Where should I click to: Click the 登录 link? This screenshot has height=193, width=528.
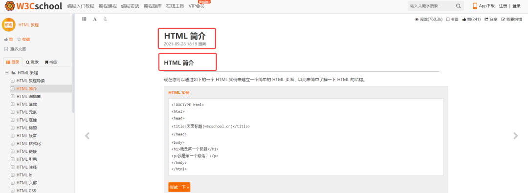click(x=517, y=6)
